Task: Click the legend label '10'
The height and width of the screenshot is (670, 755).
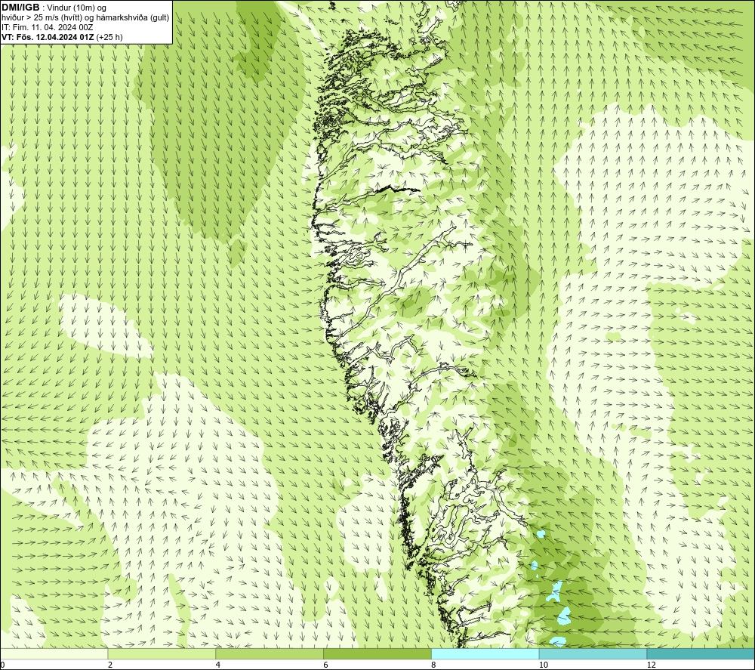Action: pos(544,665)
